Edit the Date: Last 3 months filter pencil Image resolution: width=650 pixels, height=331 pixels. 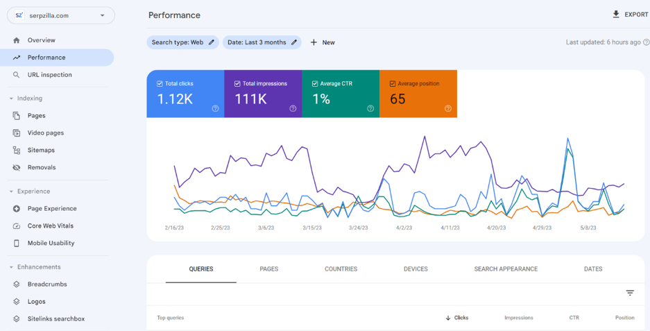294,42
